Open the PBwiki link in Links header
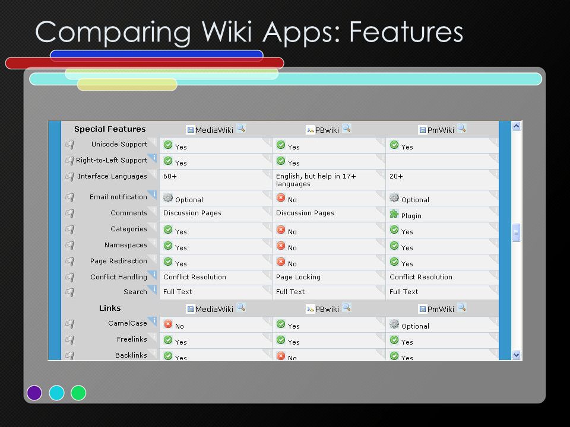Viewport: 570px width, 427px height. click(x=327, y=309)
